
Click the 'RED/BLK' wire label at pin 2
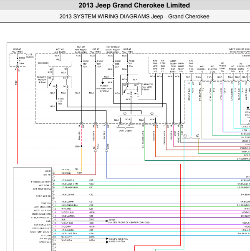pyautogui.click(x=66, y=173)
